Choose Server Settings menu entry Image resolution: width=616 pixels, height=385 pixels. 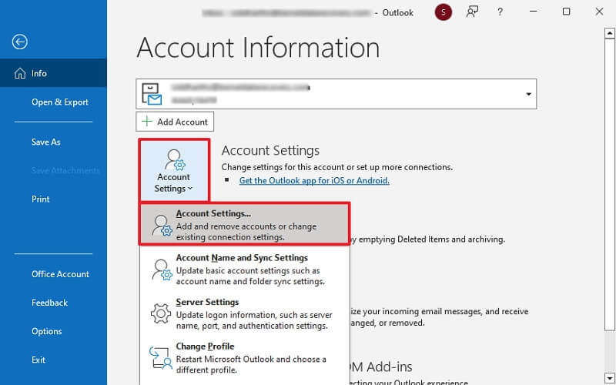click(244, 313)
